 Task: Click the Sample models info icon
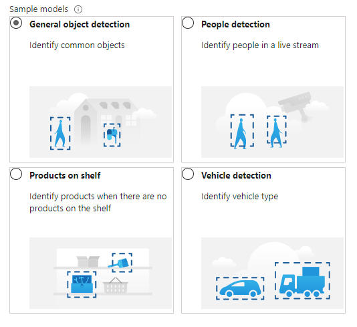[78, 9]
